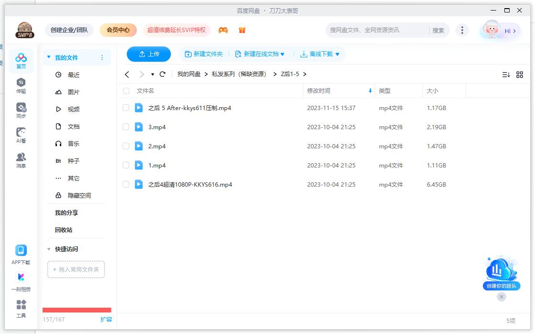Click the 上传 upload button
The width and height of the screenshot is (535, 334).
148,54
